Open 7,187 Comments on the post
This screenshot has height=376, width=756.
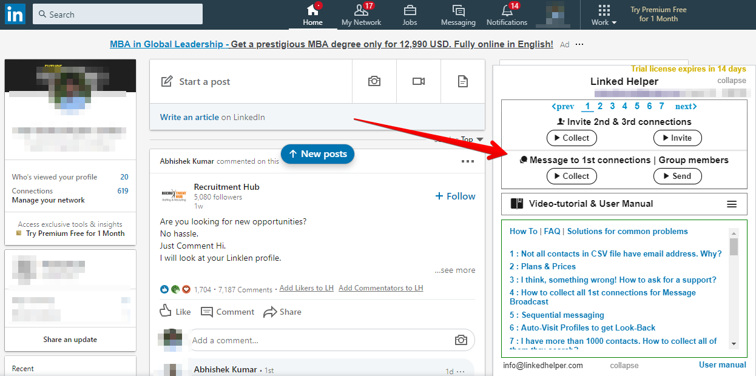(x=246, y=290)
